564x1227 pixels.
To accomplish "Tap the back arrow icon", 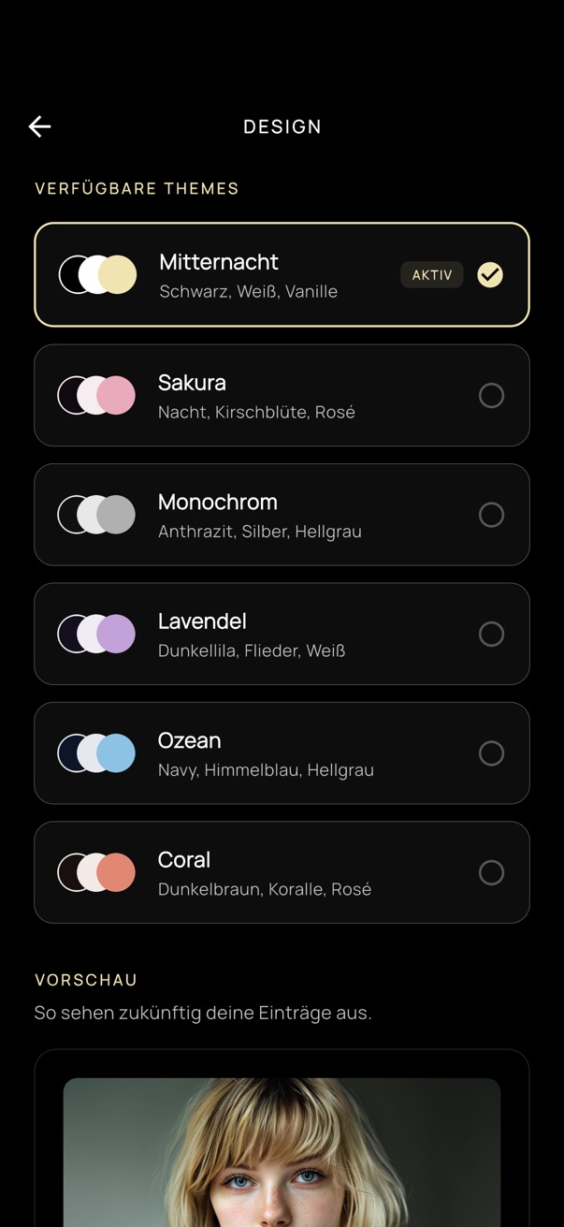I will (39, 126).
